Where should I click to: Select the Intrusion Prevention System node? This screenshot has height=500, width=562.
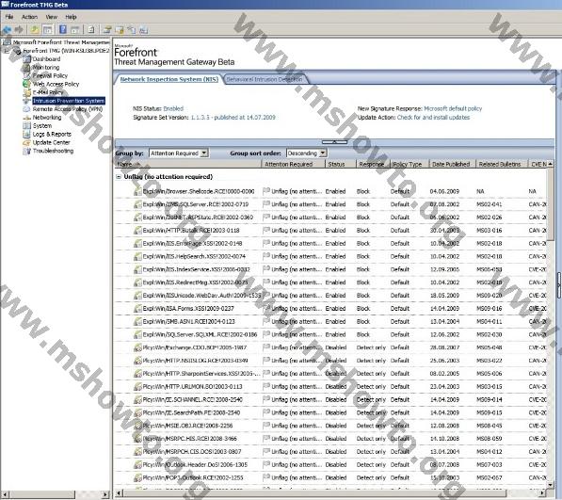point(69,101)
